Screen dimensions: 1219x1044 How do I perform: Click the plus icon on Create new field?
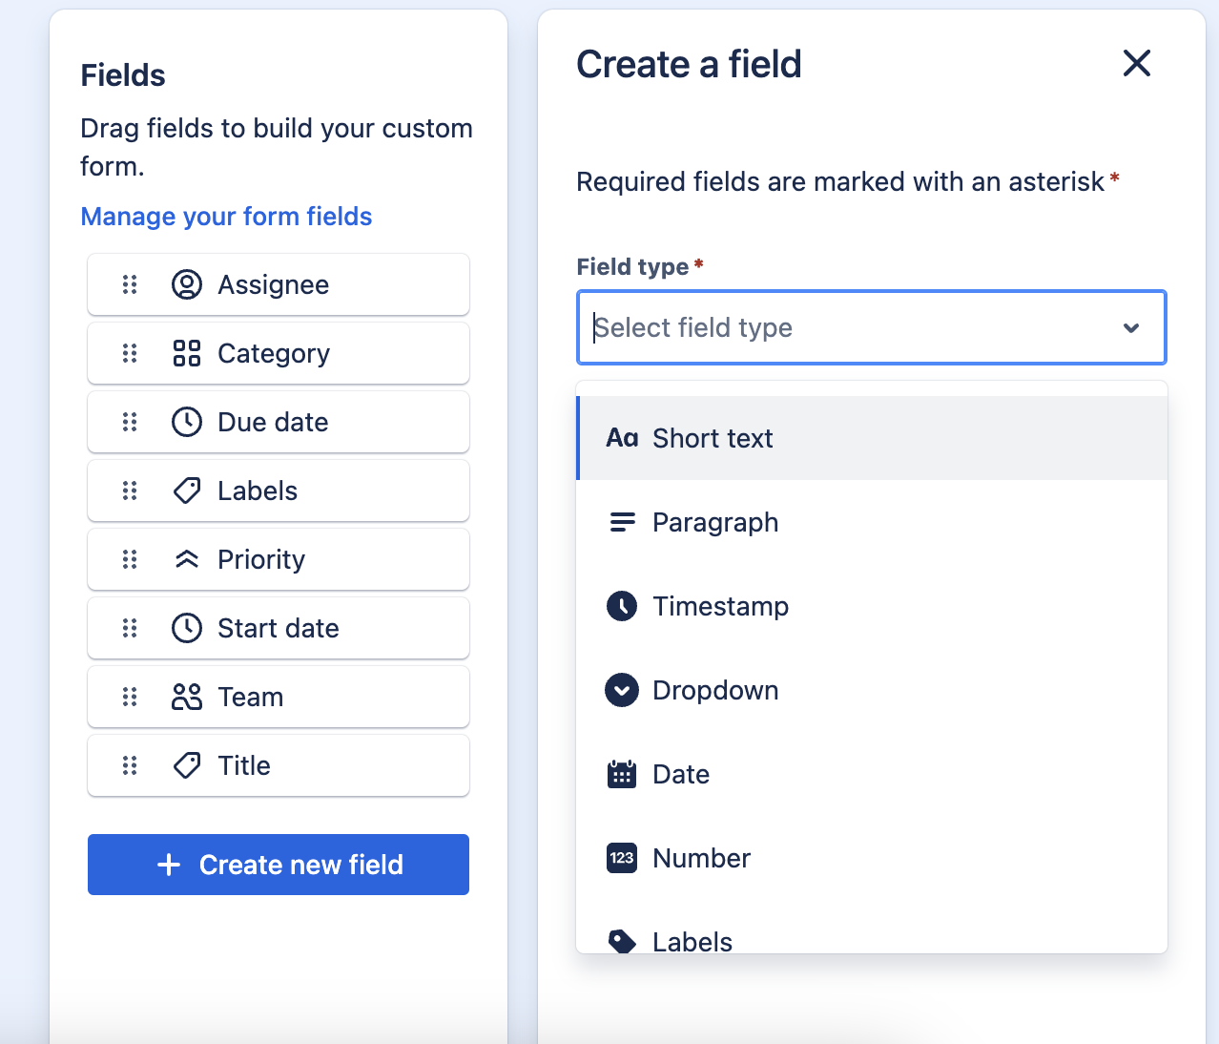[169, 865]
